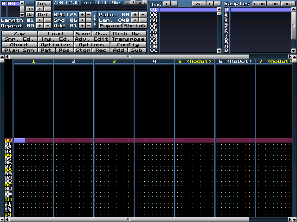Image resolution: width=297 pixels, height=222 pixels.
Task: Add an instrument with Ins plus button
Action: 167,4
